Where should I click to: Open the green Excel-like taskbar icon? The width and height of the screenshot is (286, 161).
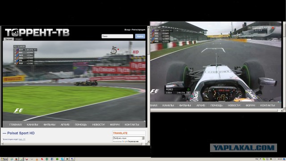click(x=47, y=159)
